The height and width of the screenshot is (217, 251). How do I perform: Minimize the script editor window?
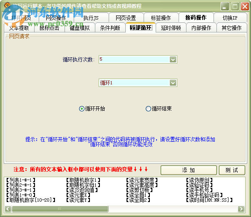tap(225, 6)
